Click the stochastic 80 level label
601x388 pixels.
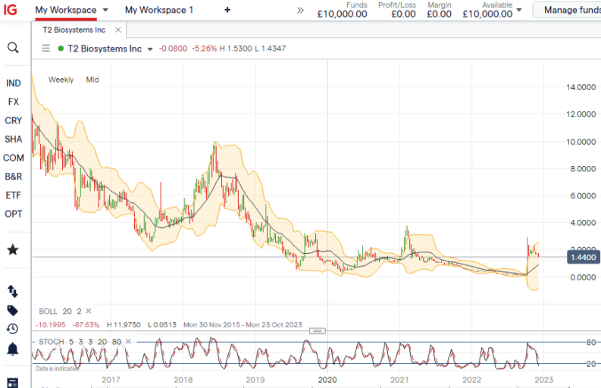[591, 342]
